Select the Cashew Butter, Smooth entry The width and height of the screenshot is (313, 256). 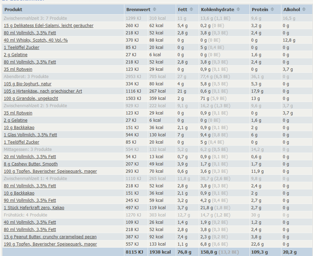point(30,164)
